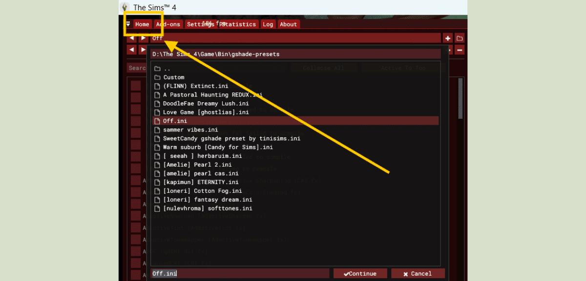This screenshot has height=281, width=586.
Task: Click file icon of DoodleFae Dreamy Lush.ini
Action: click(x=157, y=103)
